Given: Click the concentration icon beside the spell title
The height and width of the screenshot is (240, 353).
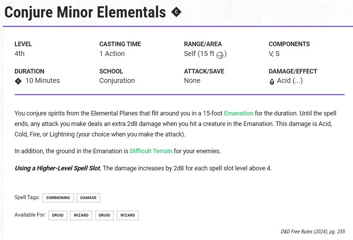Looking at the screenshot, I should (176, 12).
